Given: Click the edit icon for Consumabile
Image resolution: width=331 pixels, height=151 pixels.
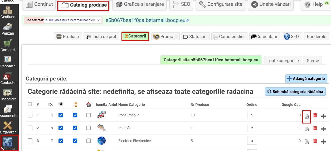Looking at the screenshot, I should [306, 116].
